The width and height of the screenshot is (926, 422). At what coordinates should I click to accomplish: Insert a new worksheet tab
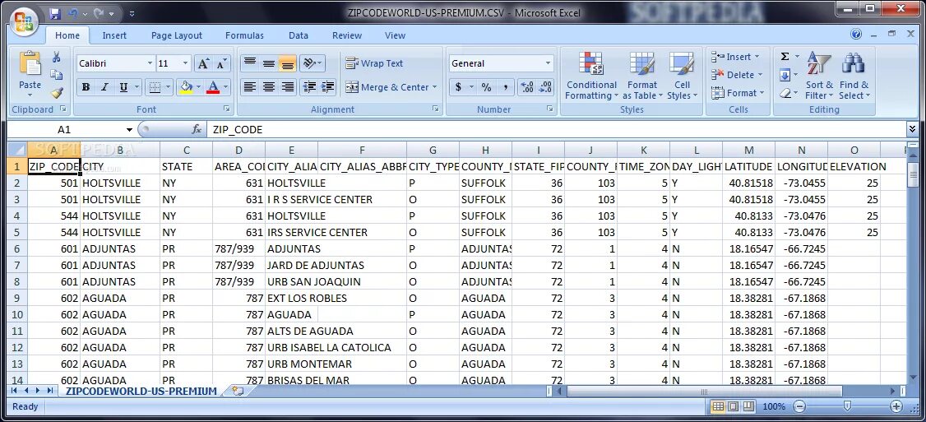click(x=238, y=392)
